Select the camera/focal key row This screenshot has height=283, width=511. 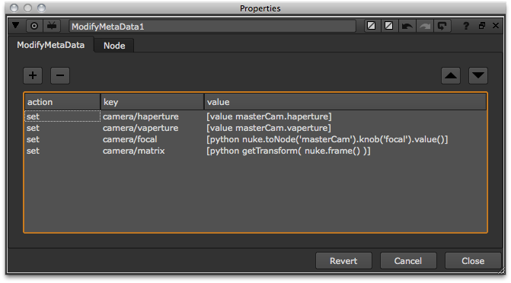click(x=256, y=139)
